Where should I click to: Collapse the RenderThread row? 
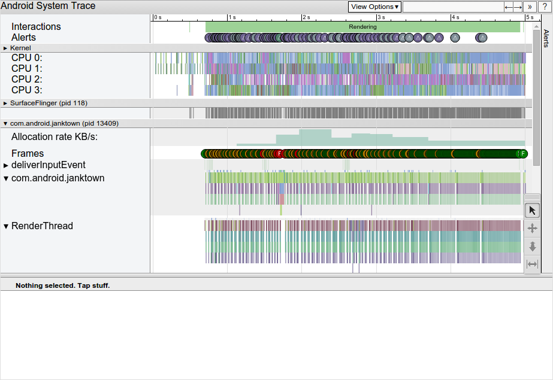coord(5,226)
